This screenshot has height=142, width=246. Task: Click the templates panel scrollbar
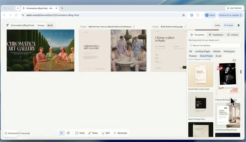coord(241,72)
